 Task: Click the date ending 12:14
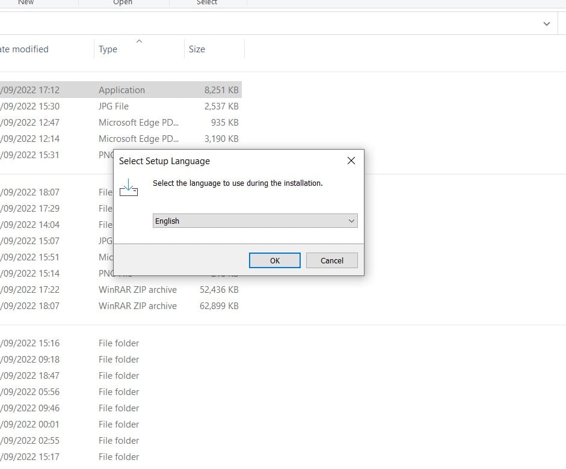point(29,138)
